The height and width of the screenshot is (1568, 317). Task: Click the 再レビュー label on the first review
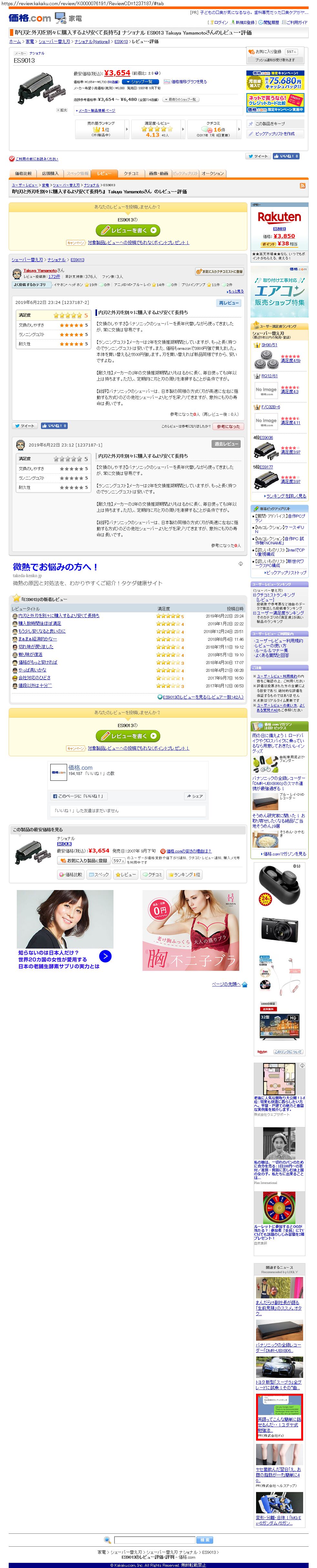click(x=228, y=303)
